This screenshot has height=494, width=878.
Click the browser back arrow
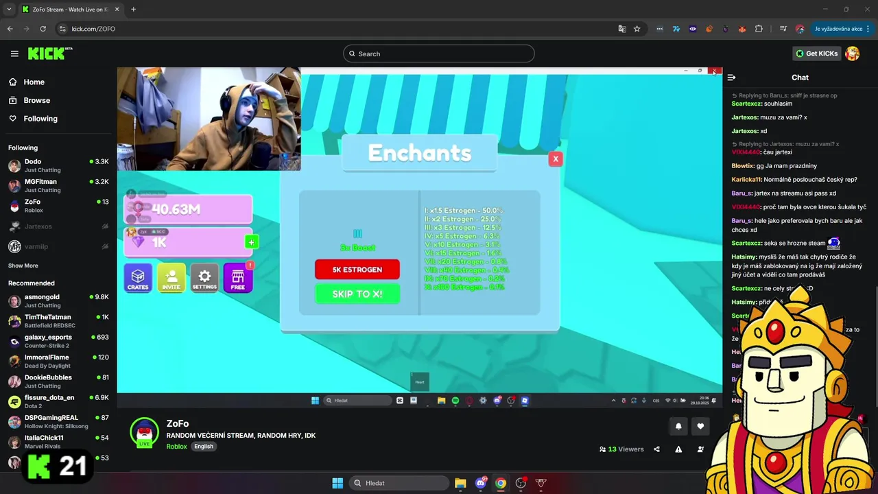click(x=10, y=29)
